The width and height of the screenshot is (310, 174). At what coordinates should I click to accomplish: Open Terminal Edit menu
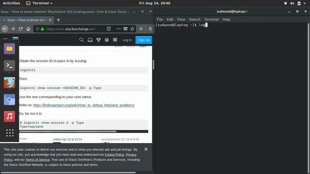point(170,19)
